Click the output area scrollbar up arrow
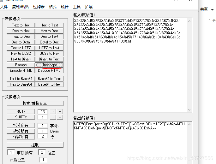 189,124
